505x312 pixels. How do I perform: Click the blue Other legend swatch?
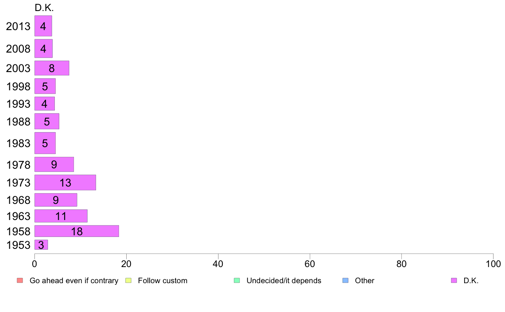(345, 281)
